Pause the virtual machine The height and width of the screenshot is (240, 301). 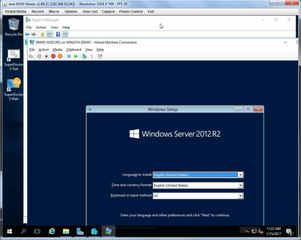tap(69, 56)
